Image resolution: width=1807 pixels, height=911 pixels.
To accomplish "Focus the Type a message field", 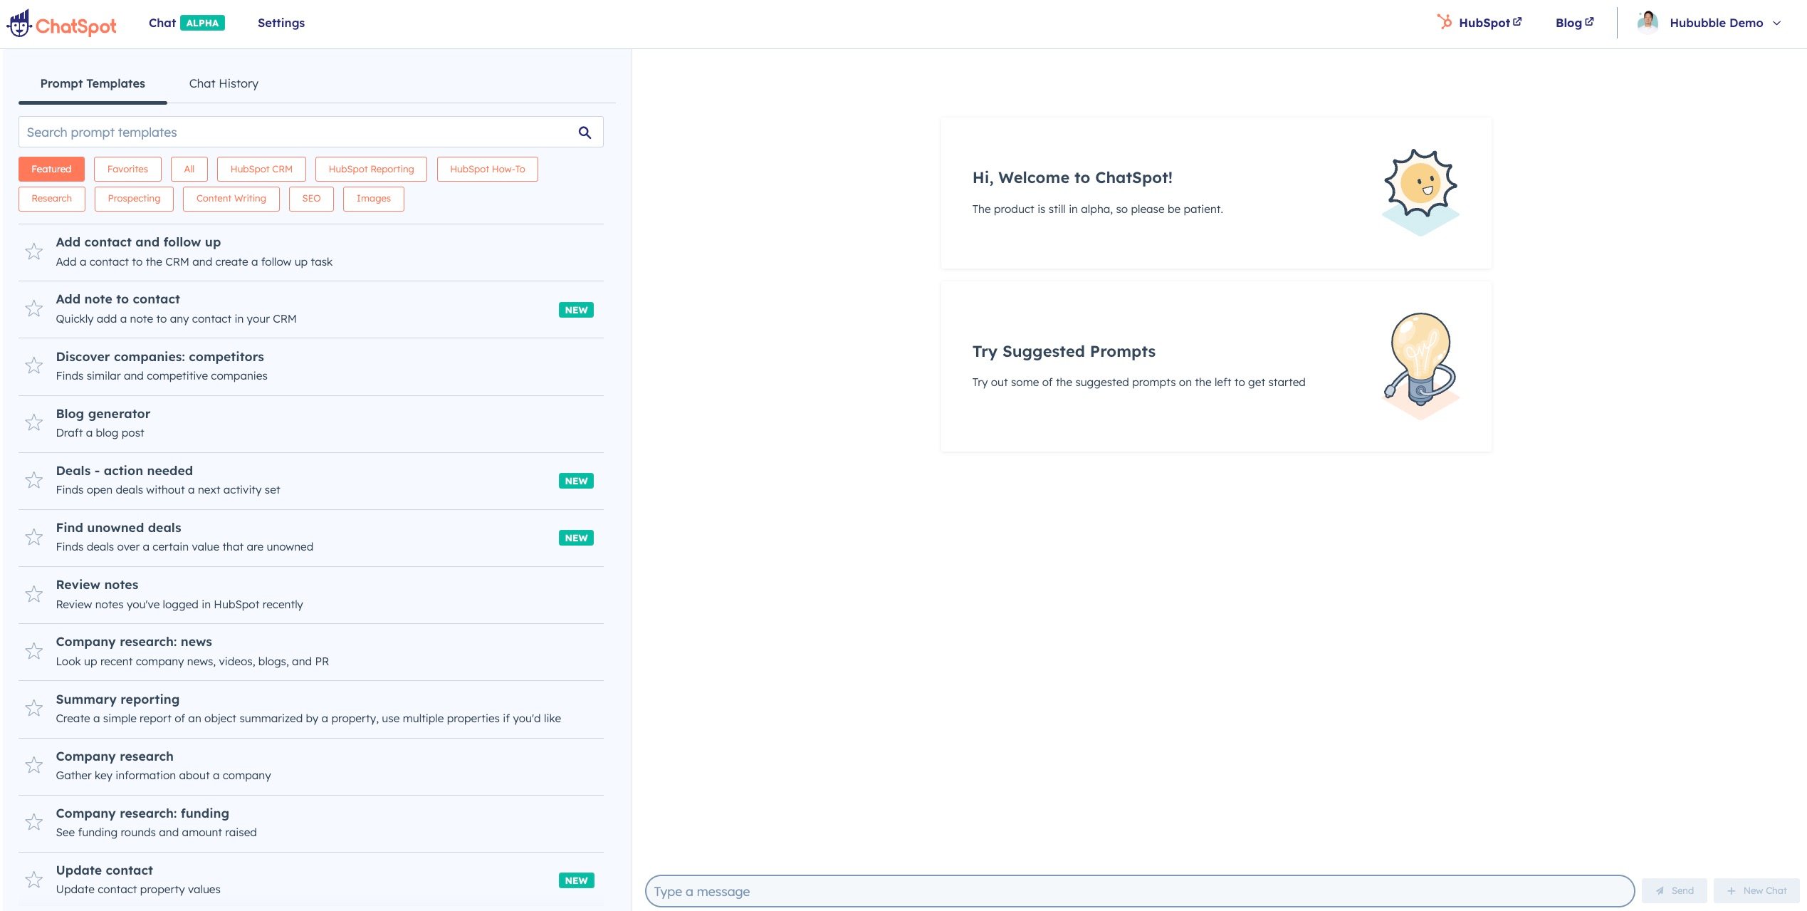I will (x=1139, y=891).
